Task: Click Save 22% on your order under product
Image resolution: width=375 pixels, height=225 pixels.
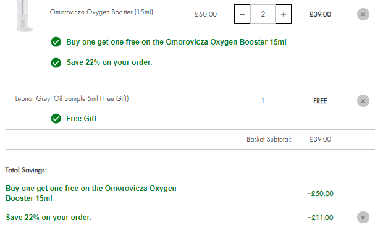Action: [109, 62]
